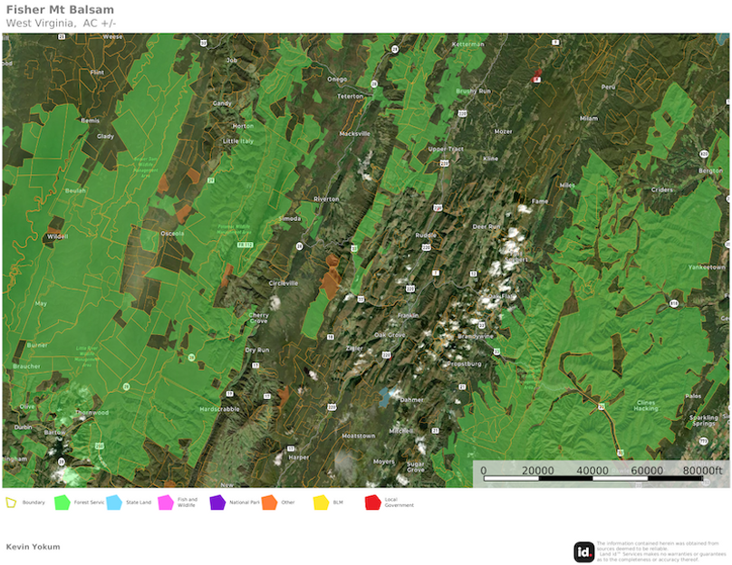Click the blue lake near Dahmer
The height and width of the screenshot is (565, 732).
click(x=389, y=396)
